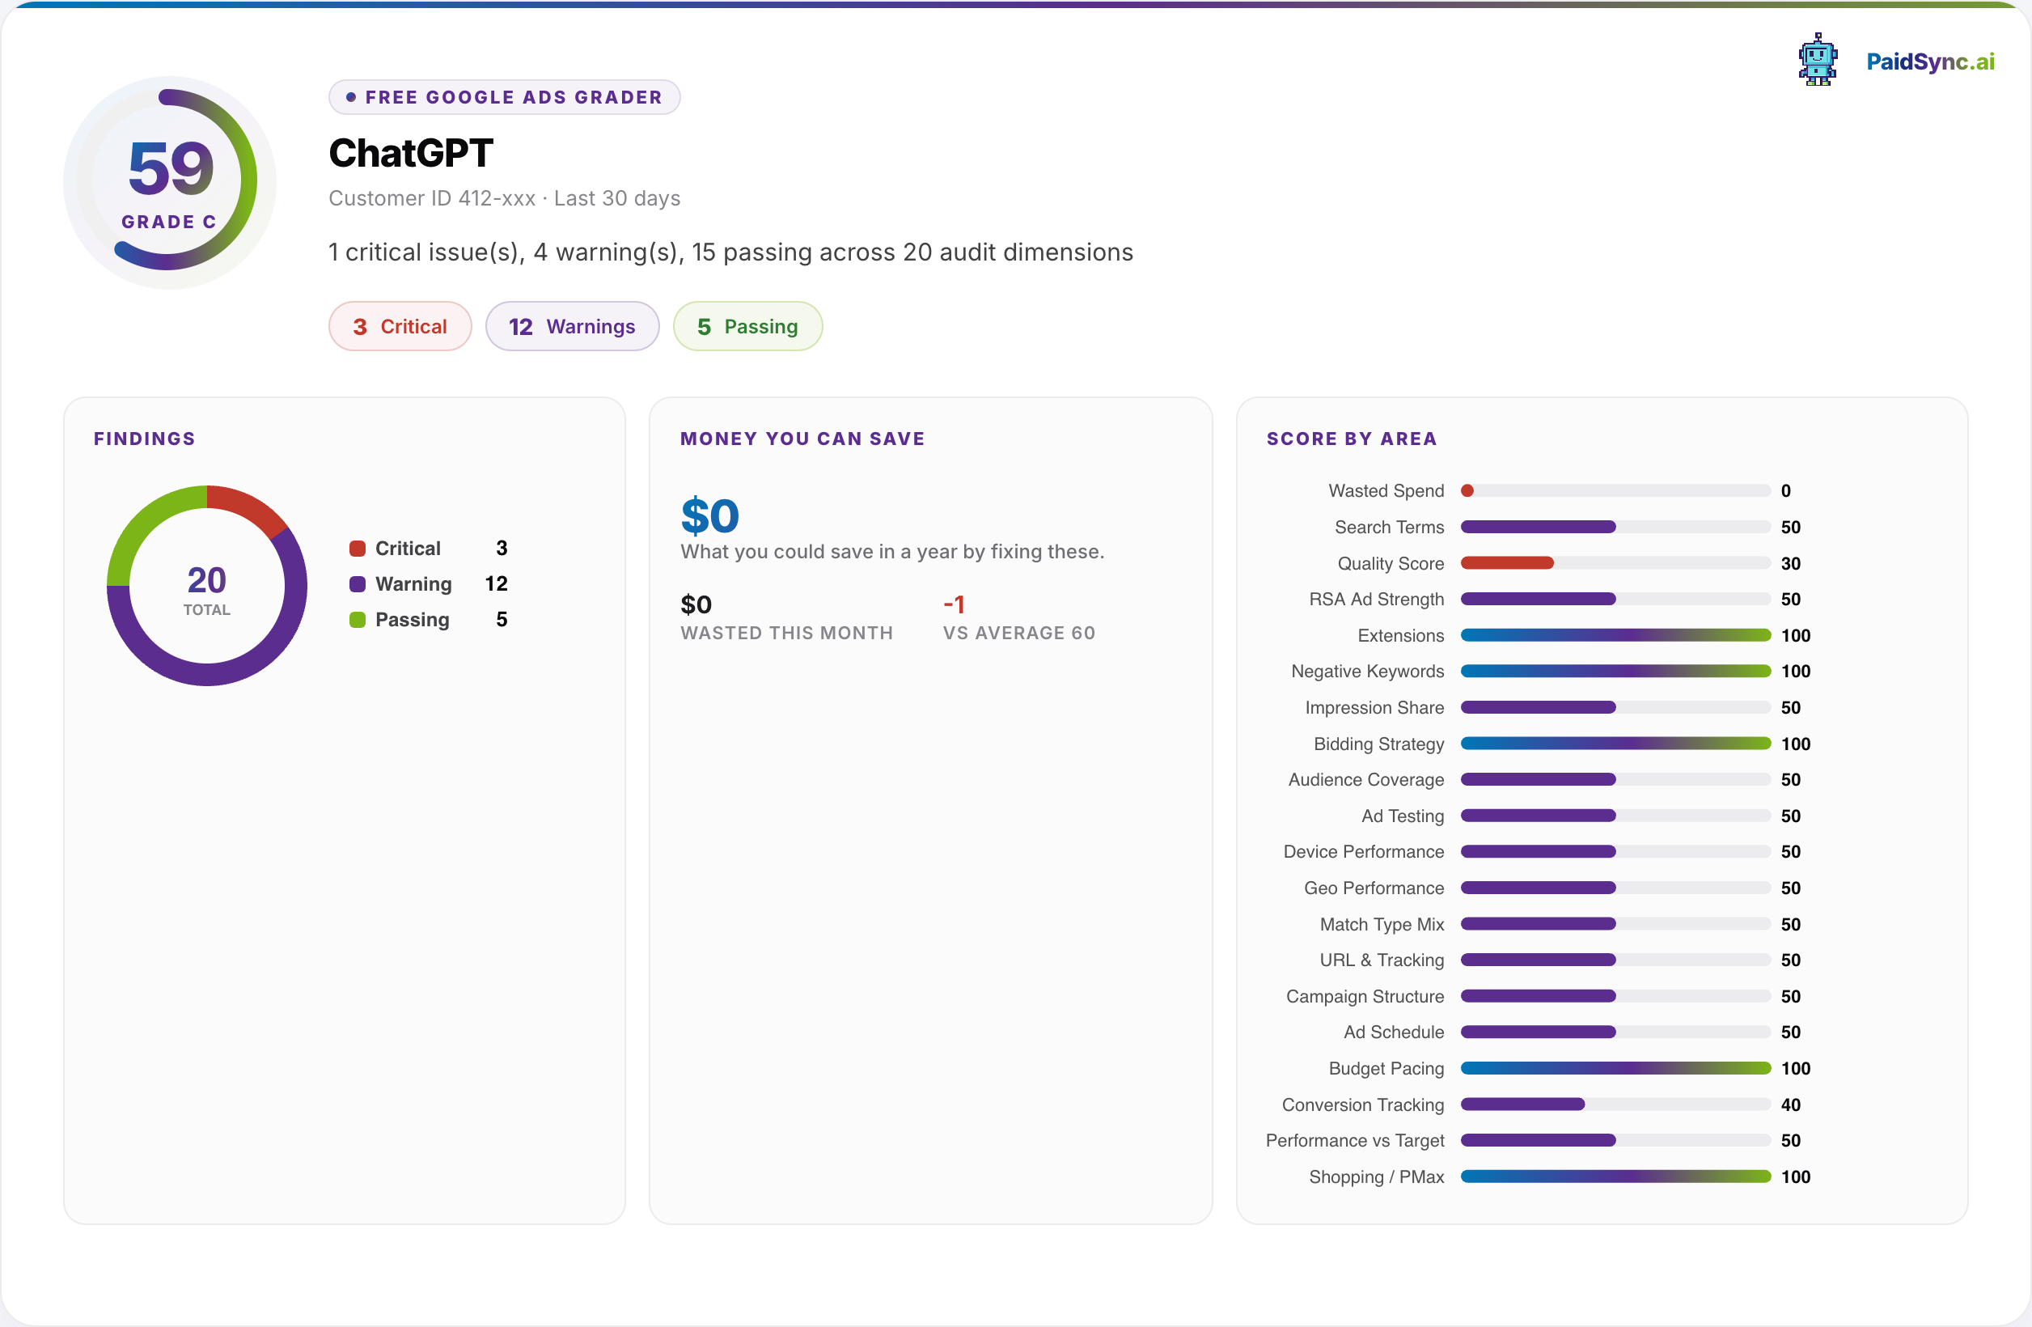Click the Geo Performance score bar
Screen dimensions: 2032x1327
1615,888
